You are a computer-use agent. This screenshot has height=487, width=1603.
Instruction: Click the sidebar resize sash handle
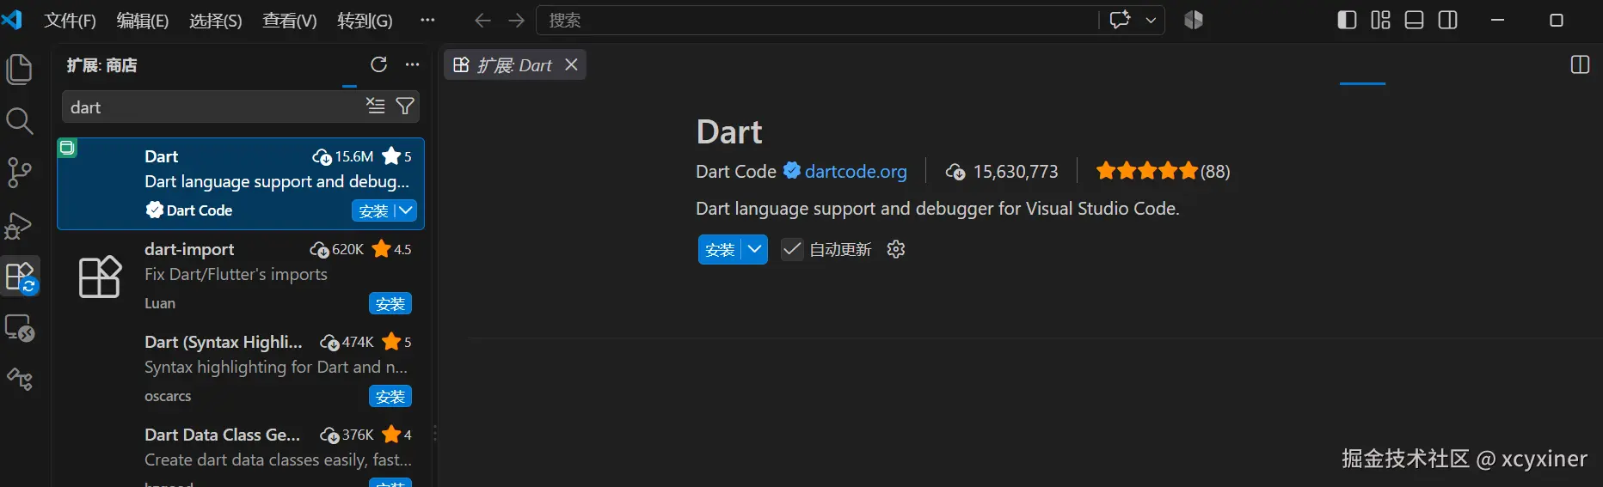point(435,434)
